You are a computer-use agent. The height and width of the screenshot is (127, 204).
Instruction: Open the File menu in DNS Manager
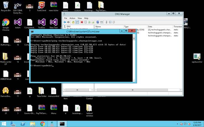pos(66,18)
